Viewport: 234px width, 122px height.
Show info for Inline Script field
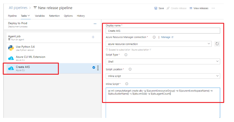click(127, 84)
